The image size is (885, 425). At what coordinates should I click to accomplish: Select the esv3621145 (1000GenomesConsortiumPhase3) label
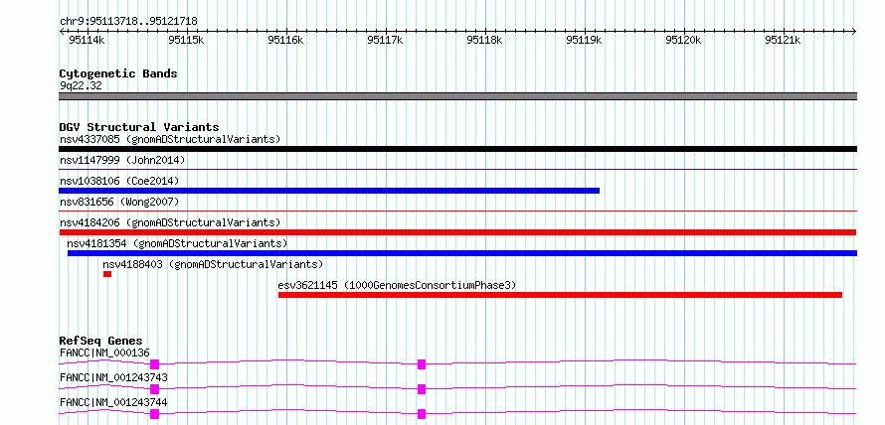click(x=397, y=286)
